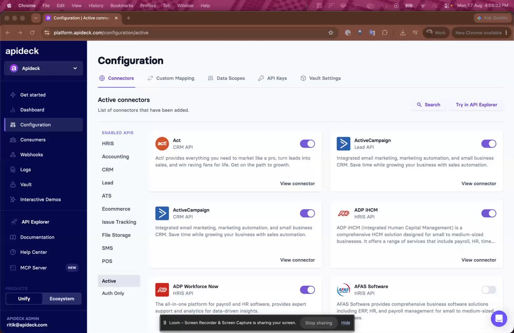Go back in browser history
The height and width of the screenshot is (333, 514).
tap(8, 33)
